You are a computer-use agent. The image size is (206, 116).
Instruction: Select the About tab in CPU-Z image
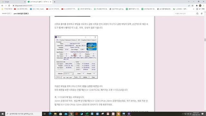pyautogui.click(x=94, y=40)
